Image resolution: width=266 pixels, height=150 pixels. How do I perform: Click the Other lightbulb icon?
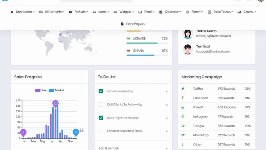[x=182, y=145]
